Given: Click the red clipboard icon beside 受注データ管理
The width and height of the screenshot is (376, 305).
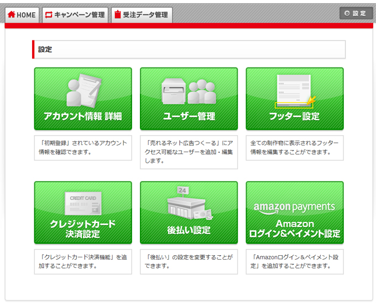Looking at the screenshot, I should 117,14.
